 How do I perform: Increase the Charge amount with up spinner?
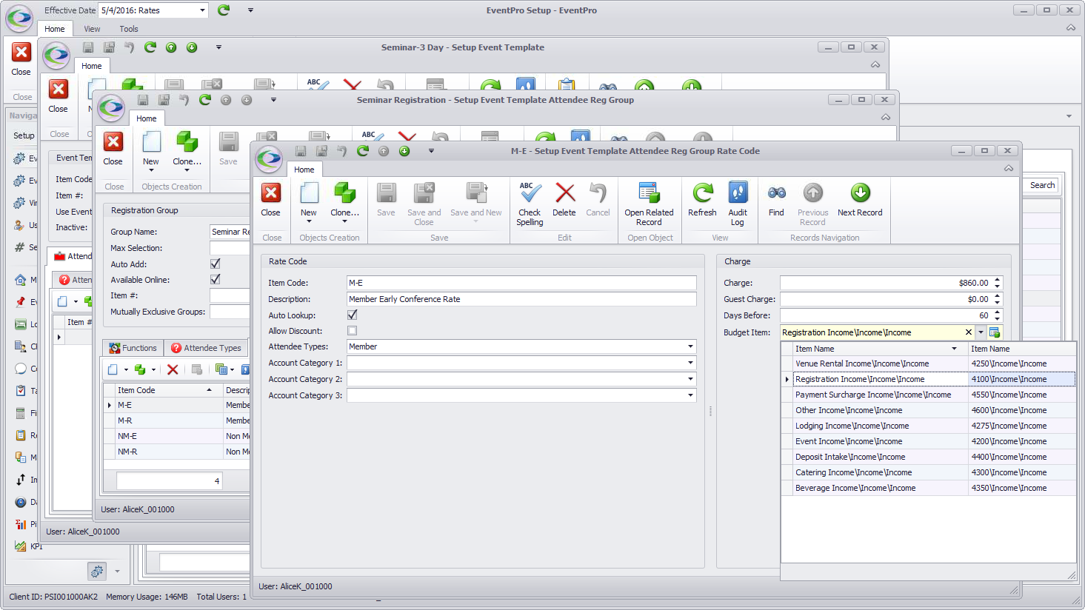[998, 280]
